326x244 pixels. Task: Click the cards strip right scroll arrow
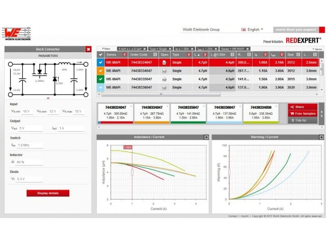[x=322, y=127]
